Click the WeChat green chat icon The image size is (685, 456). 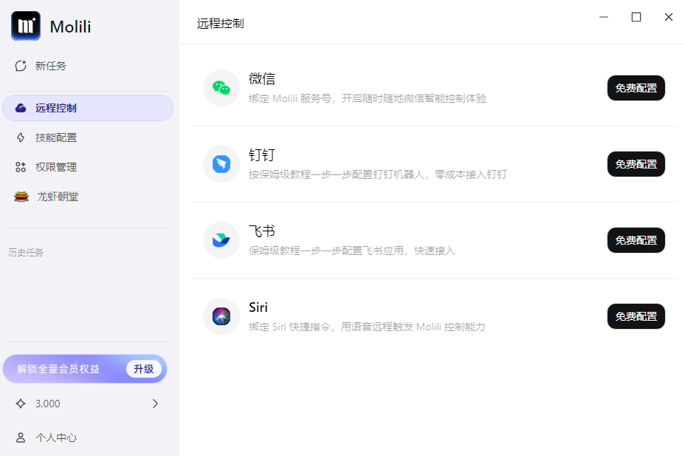pos(221,88)
